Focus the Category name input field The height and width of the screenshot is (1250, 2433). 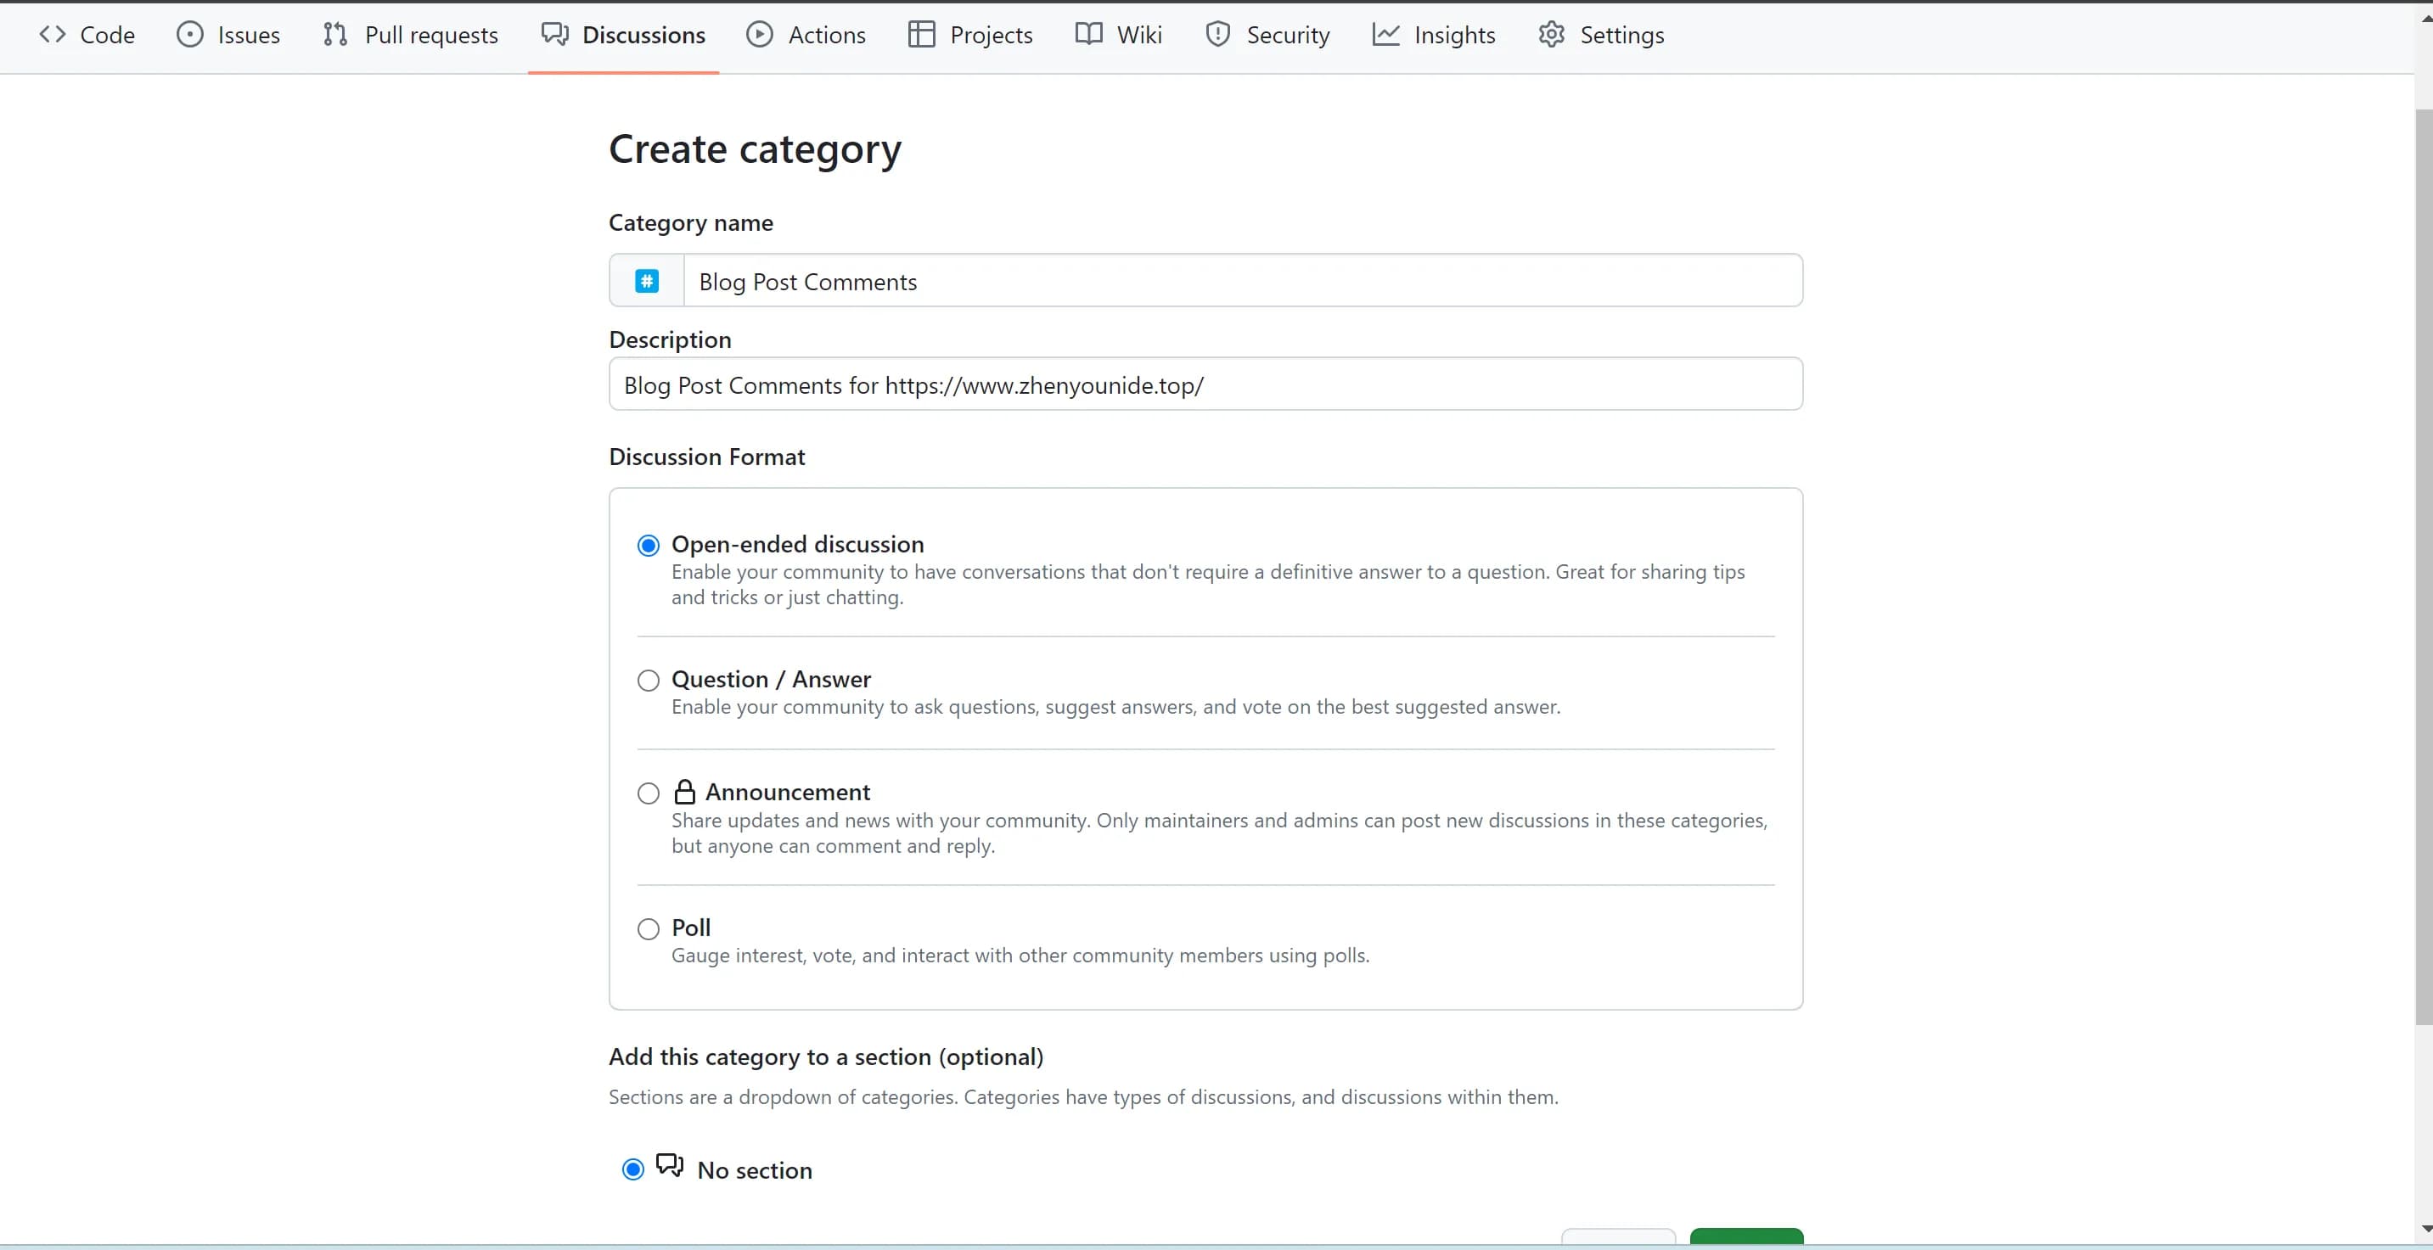point(1243,280)
